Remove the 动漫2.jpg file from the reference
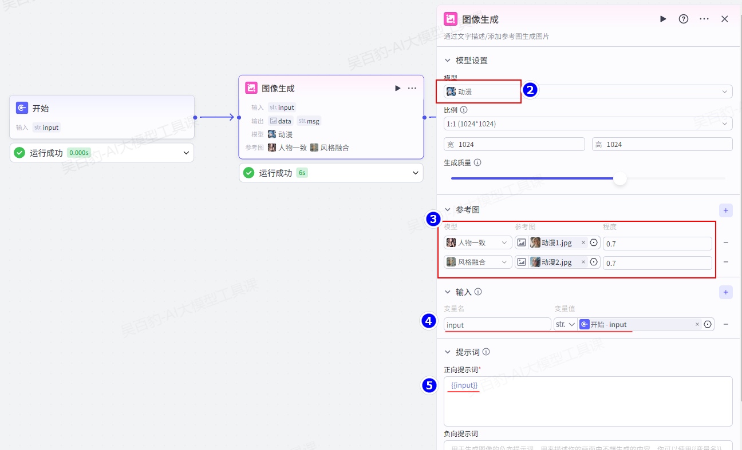The height and width of the screenshot is (450, 742). 583,262
